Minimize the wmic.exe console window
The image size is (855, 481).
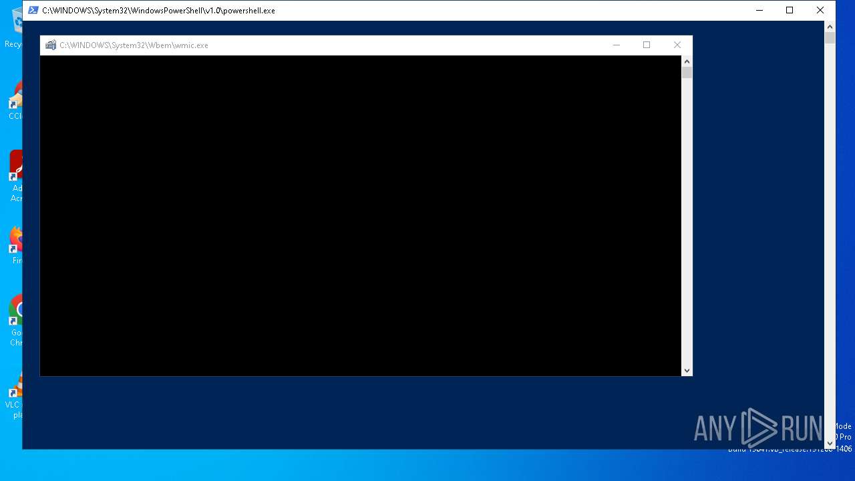pos(616,45)
